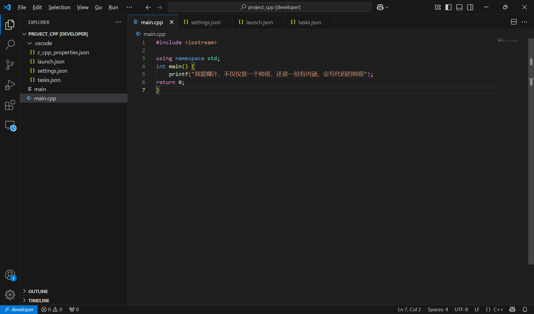Screen dimensions: 534x314
Task: Split the editor to the right
Action: click(513, 22)
